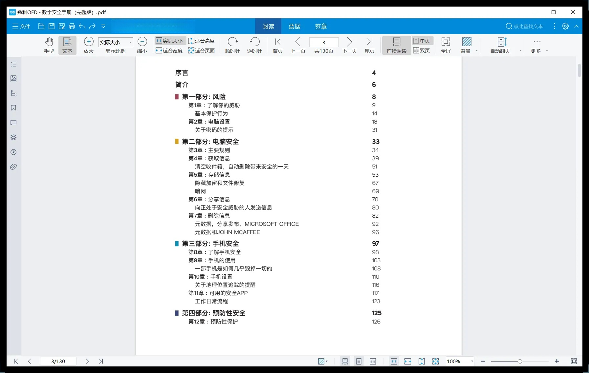Choose 适合宽度 fit width
This screenshot has width=589, height=373.
pos(169,50)
